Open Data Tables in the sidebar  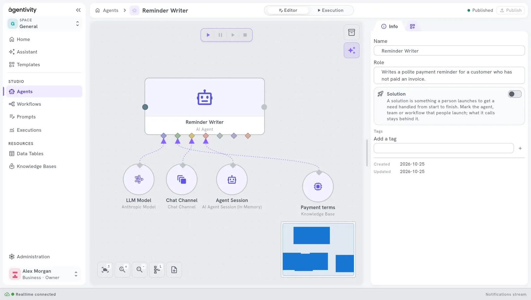point(44,154)
